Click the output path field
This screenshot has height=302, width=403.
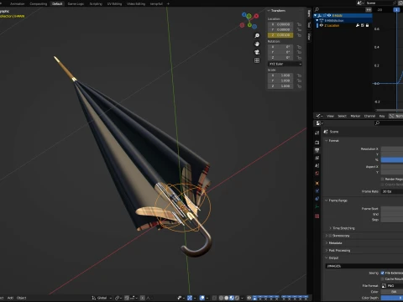[364, 266]
